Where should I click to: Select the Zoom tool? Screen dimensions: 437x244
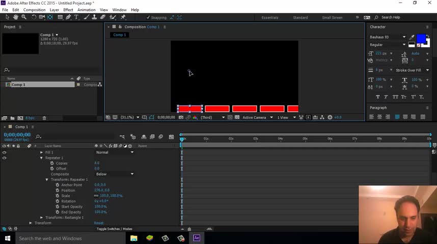coord(24,17)
